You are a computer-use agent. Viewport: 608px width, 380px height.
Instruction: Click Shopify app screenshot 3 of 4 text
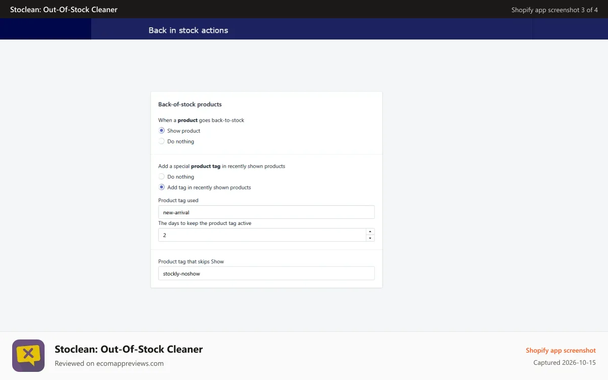(555, 10)
